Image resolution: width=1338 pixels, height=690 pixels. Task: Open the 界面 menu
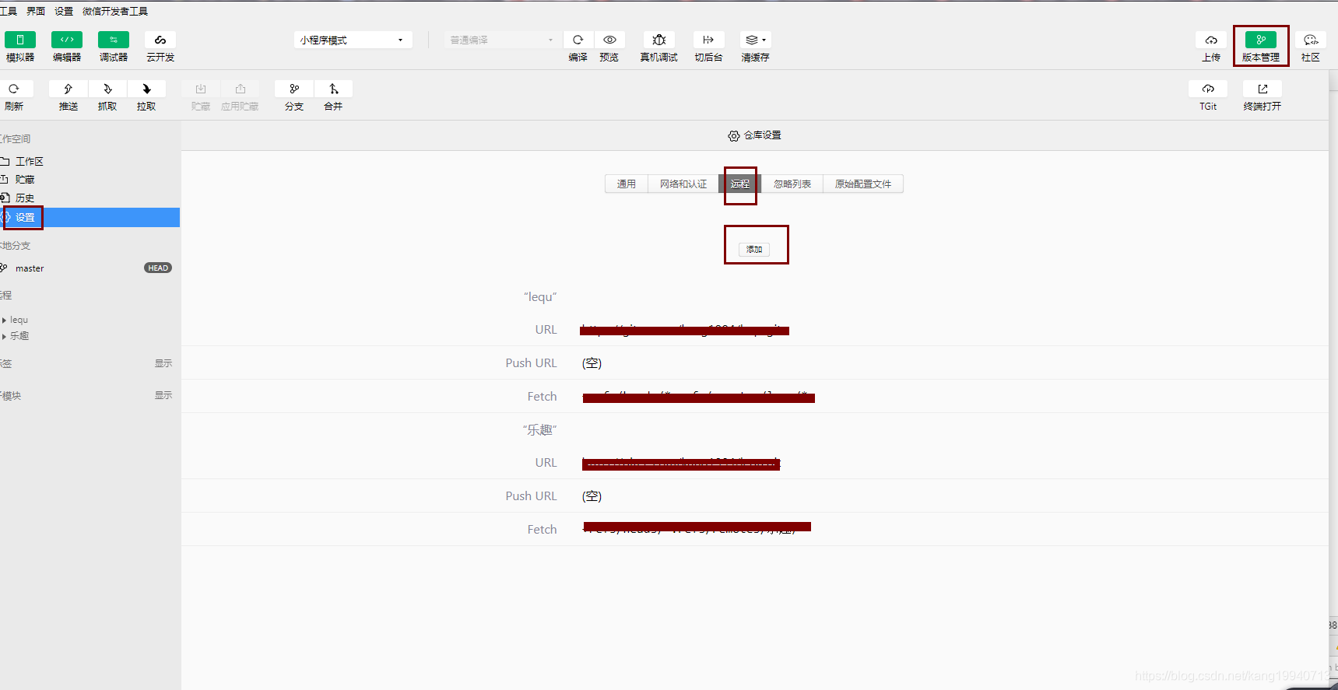pyautogui.click(x=36, y=11)
